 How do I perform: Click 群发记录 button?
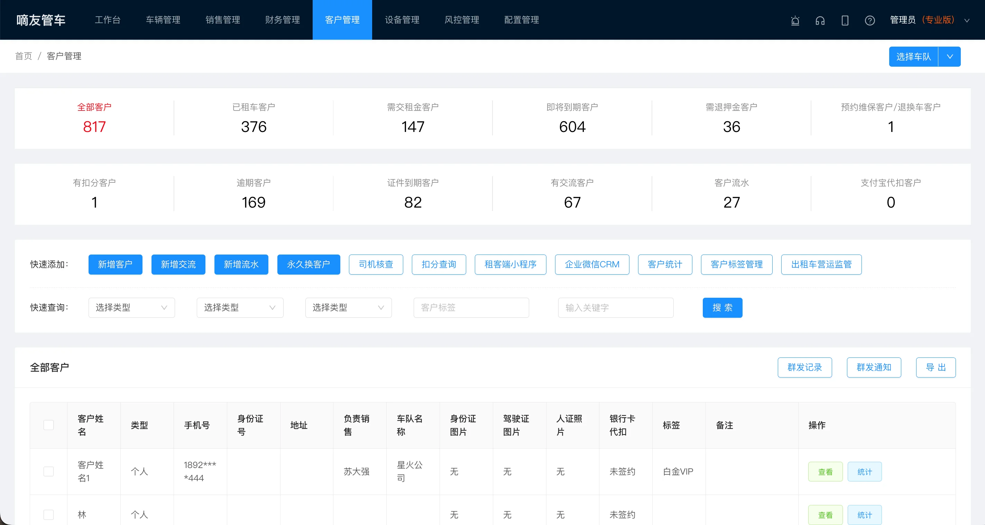[x=804, y=367]
